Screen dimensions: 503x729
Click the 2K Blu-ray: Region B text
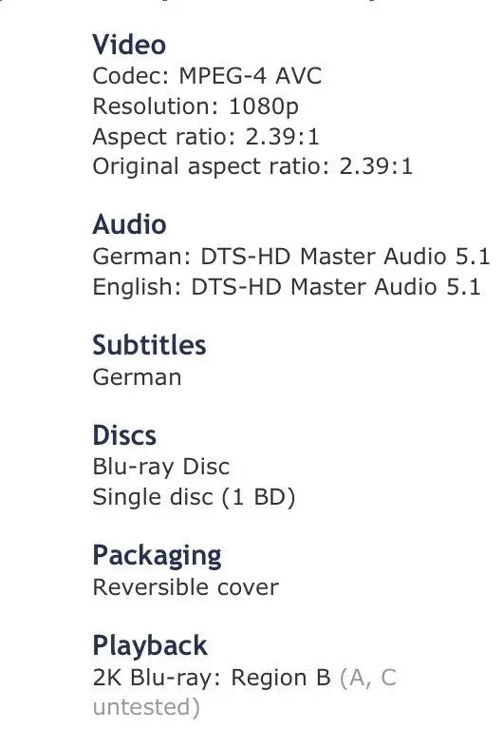[212, 678]
